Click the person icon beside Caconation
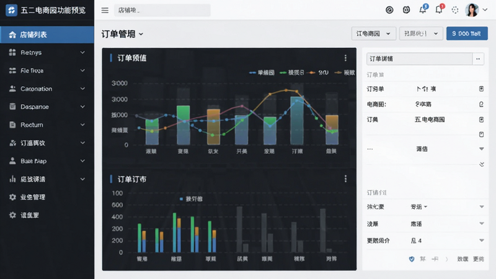Screen dimensions: 496x279 (12, 89)
